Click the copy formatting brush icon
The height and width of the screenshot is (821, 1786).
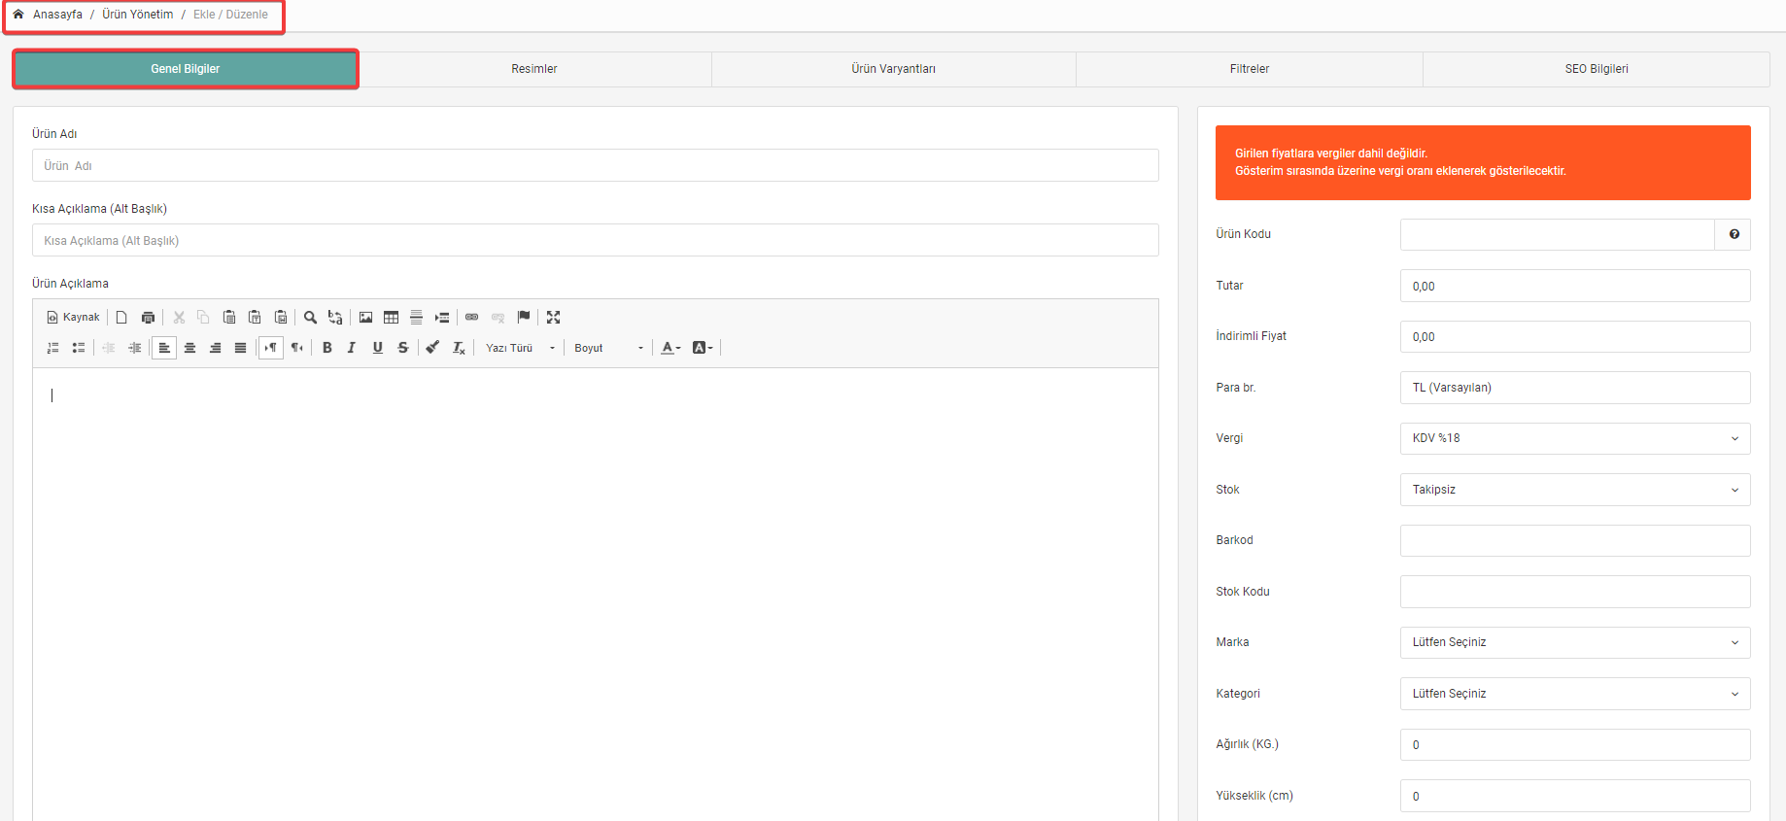click(x=432, y=348)
